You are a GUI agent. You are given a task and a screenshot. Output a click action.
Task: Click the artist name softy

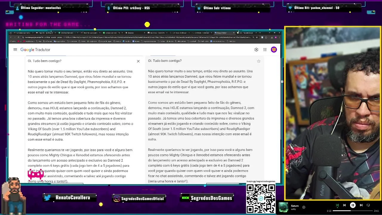click(293, 209)
